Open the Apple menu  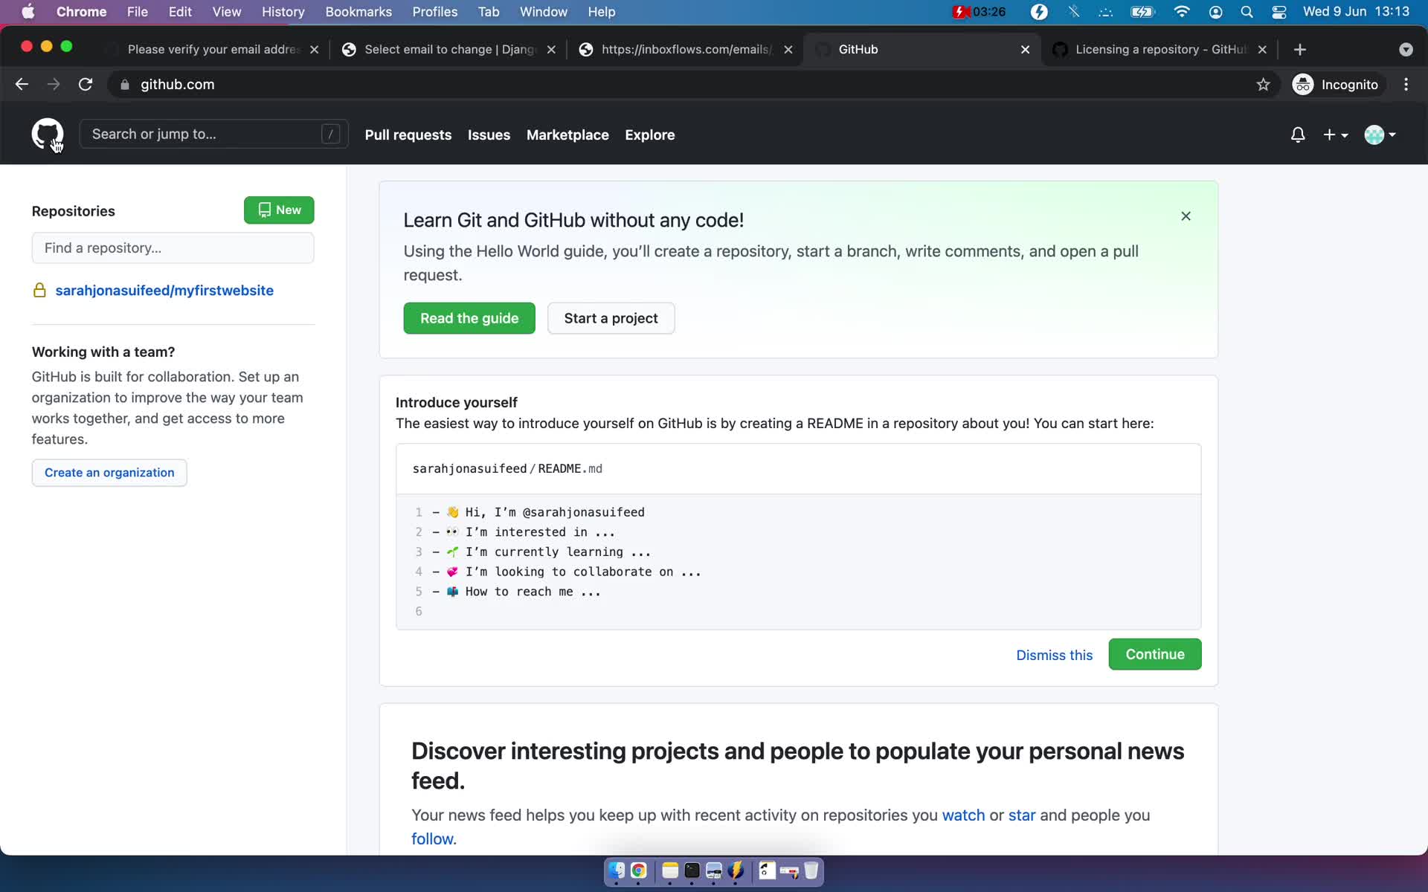tap(28, 12)
